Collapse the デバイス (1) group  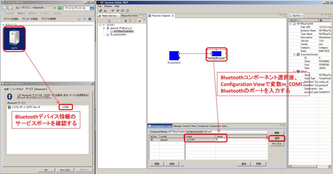3,25
